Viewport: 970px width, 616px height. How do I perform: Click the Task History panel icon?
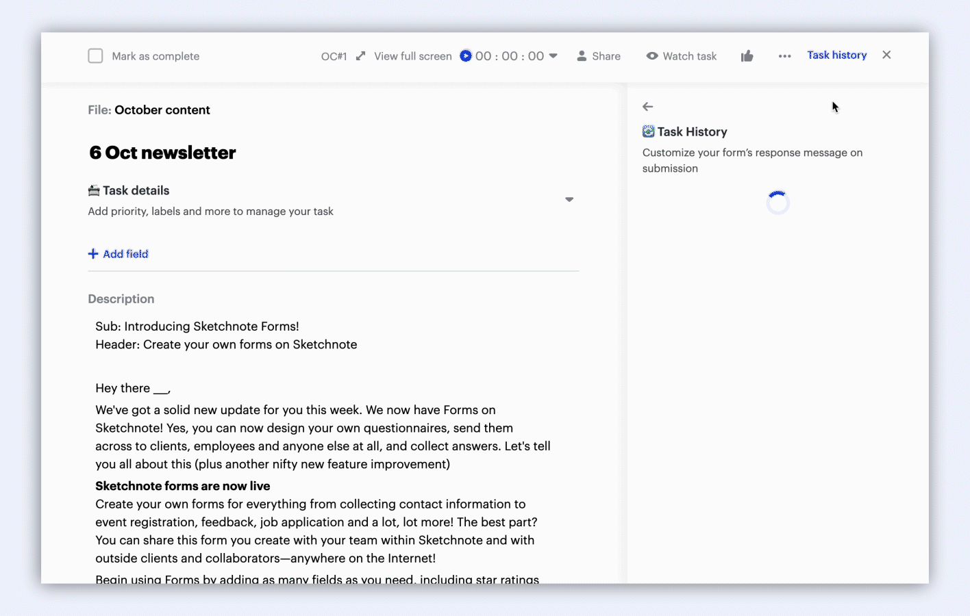point(649,131)
